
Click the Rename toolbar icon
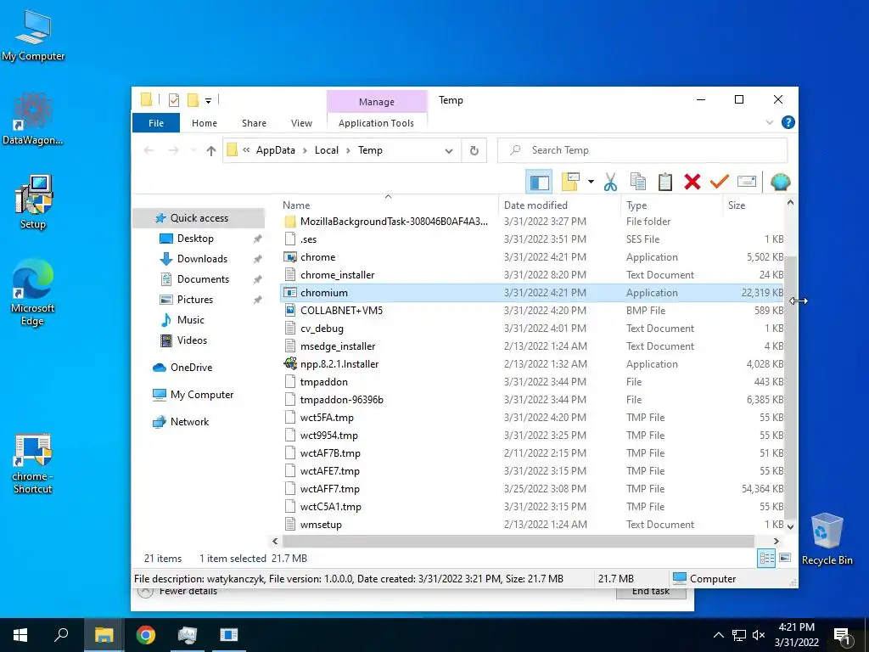(747, 182)
